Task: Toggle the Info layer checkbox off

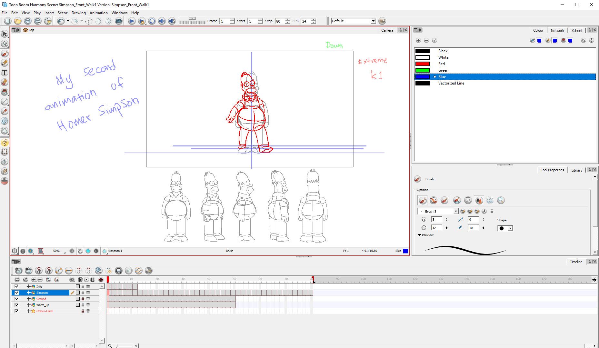Action: [16, 286]
